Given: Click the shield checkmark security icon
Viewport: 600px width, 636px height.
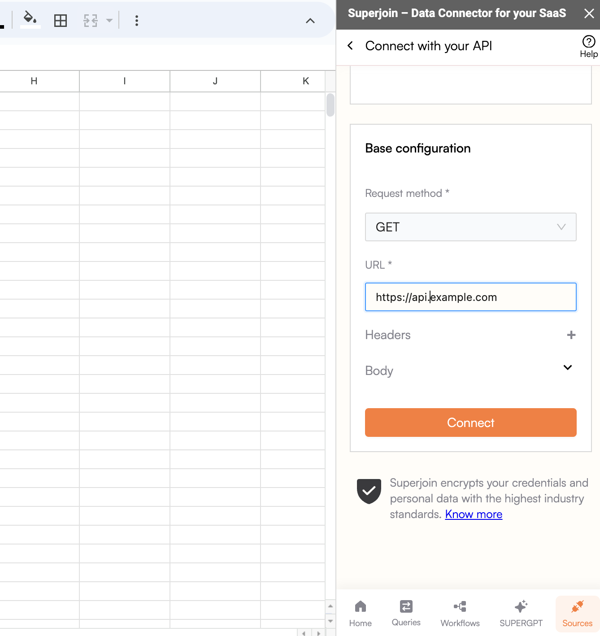Looking at the screenshot, I should (x=369, y=491).
